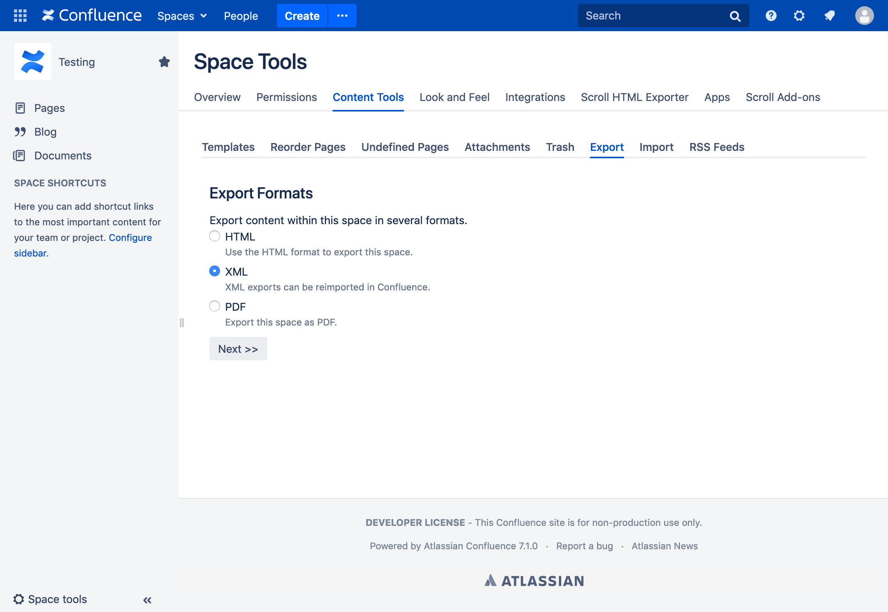Click the favourite star next to Testing
This screenshot has height=612, width=888.
[164, 62]
